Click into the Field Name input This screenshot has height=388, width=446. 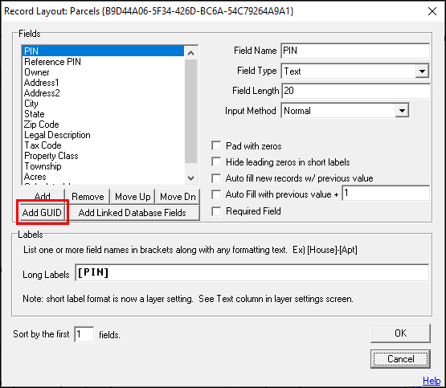click(355, 51)
